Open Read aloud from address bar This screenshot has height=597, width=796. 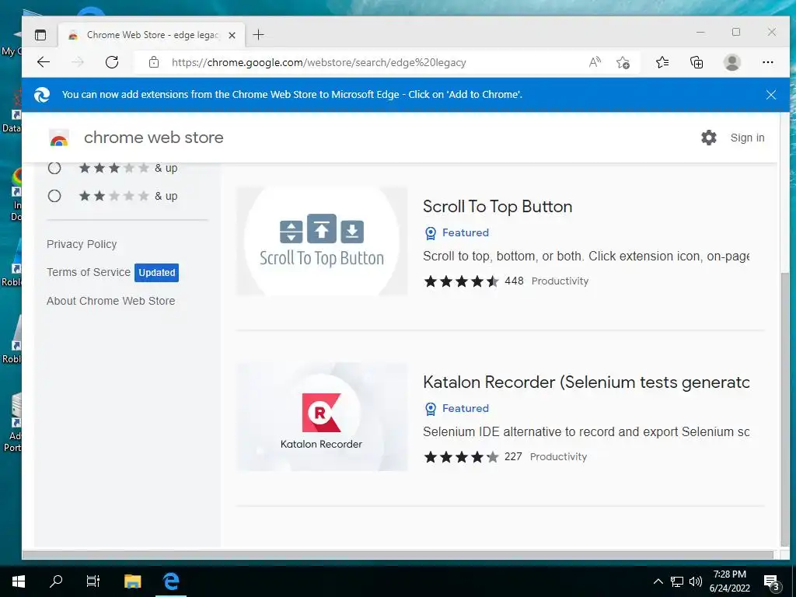[x=595, y=62]
